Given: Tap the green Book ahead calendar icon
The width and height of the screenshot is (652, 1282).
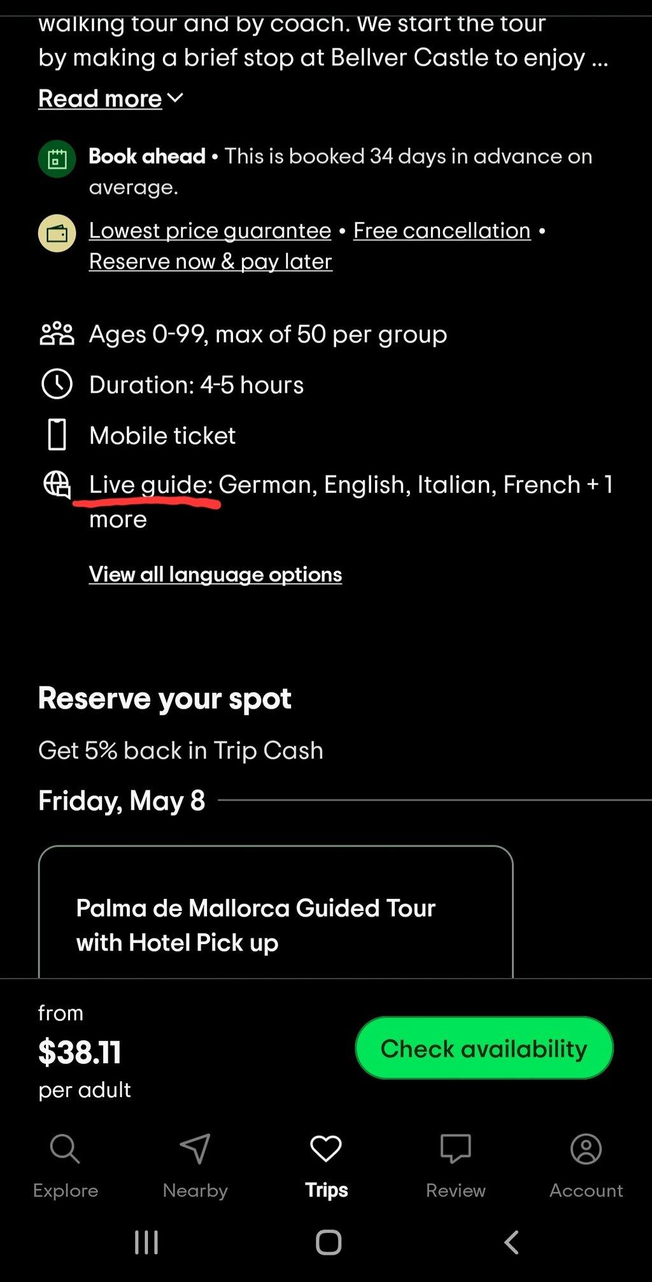Looking at the screenshot, I should pyautogui.click(x=57, y=159).
